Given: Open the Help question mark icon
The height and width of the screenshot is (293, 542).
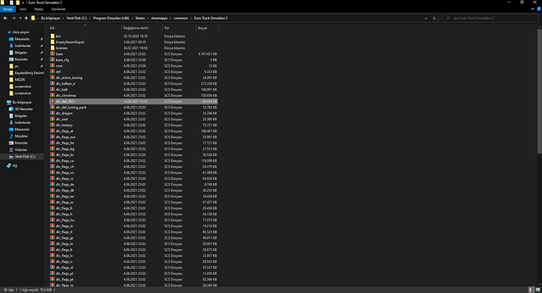Looking at the screenshot, I should pos(539,9).
